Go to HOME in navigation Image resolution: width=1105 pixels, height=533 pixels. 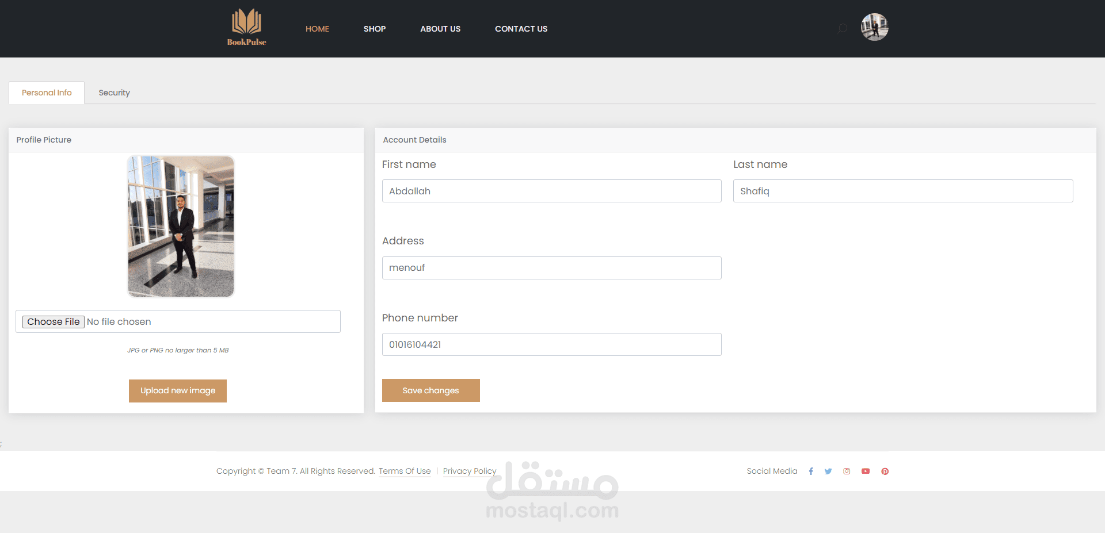click(x=317, y=29)
